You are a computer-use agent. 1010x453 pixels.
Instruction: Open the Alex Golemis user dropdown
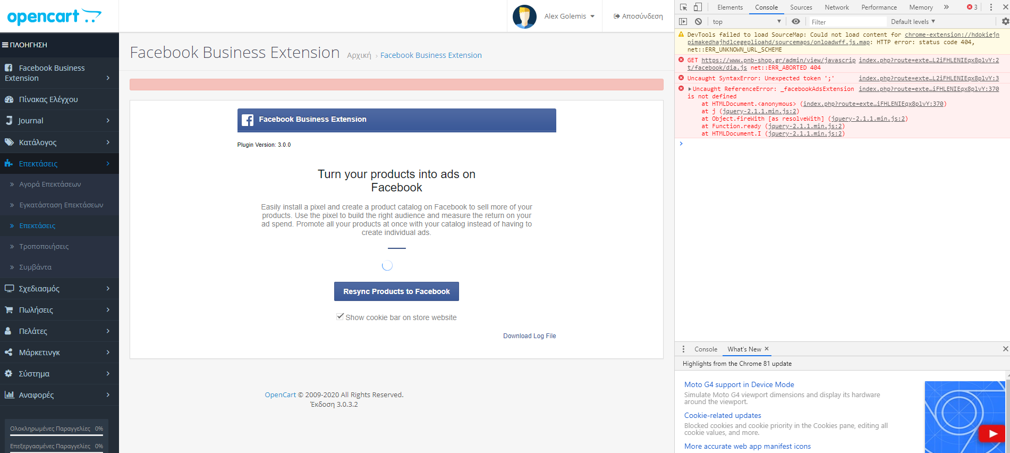click(569, 16)
